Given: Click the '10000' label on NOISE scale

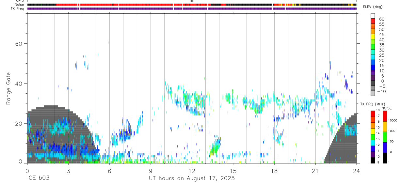Looking at the screenshot, I should point(393,120).
